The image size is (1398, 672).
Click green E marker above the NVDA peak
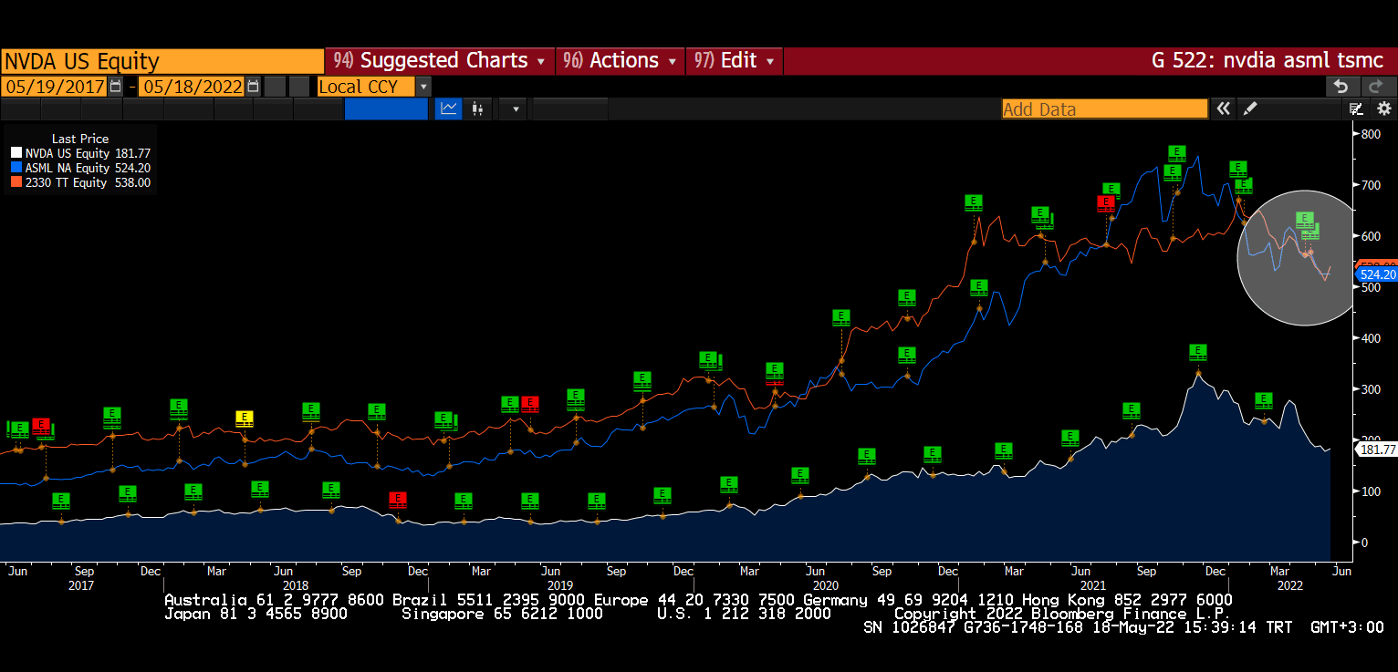pyautogui.click(x=1198, y=352)
